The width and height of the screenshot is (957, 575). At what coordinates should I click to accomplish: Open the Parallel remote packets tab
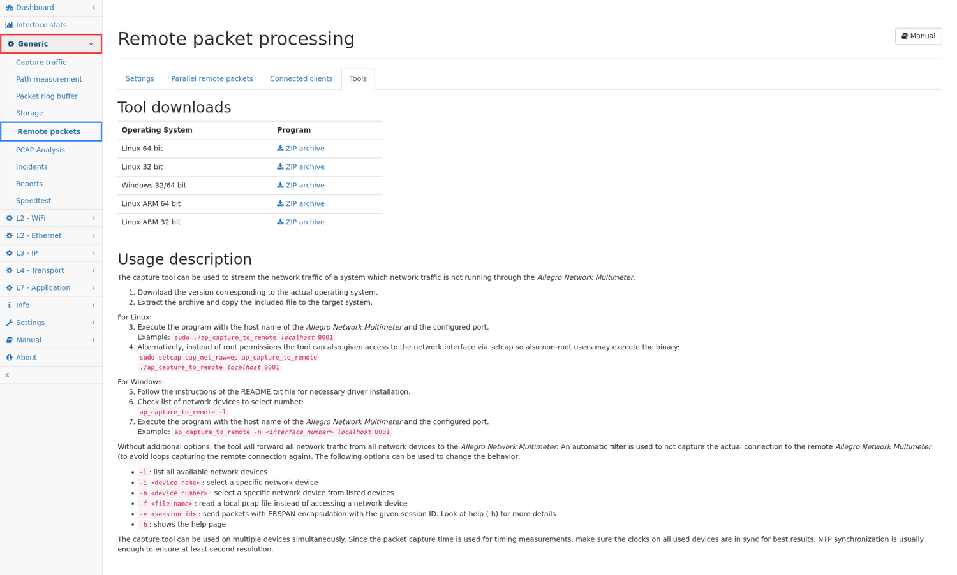pos(212,79)
